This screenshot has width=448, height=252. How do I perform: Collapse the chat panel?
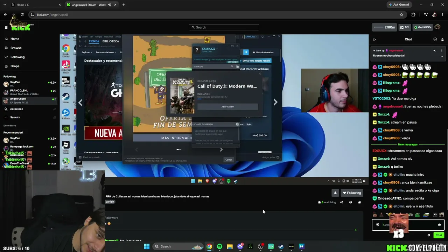point(374,40)
